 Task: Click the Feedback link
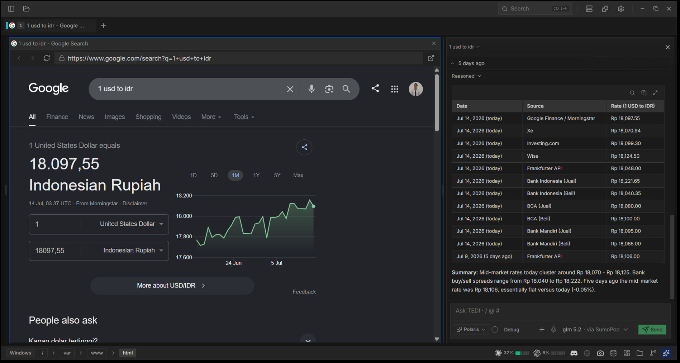click(x=304, y=292)
